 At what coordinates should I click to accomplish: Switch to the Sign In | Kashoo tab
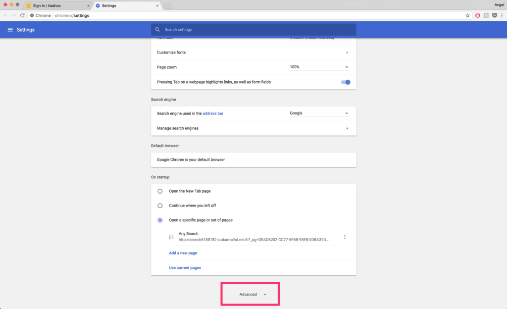pos(58,6)
